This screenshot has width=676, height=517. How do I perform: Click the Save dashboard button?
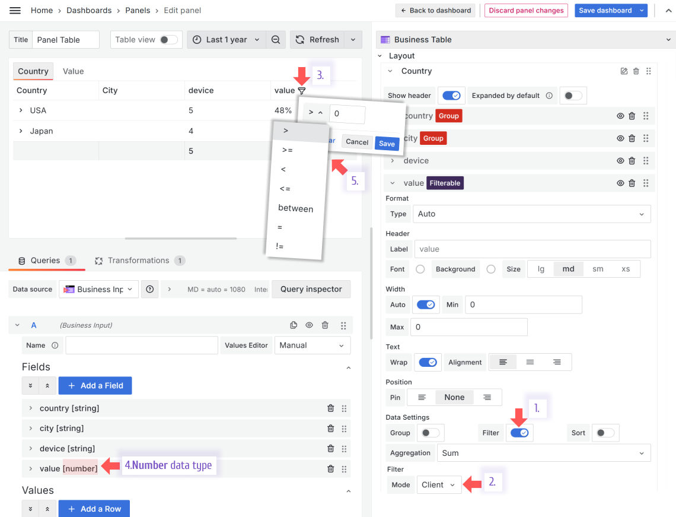pyautogui.click(x=606, y=10)
